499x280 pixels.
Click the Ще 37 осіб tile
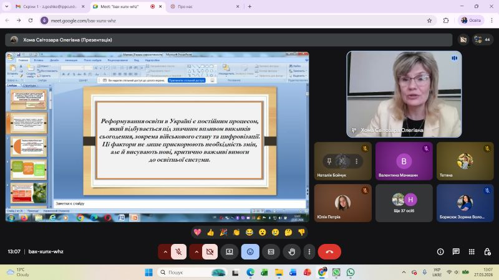pos(404,203)
